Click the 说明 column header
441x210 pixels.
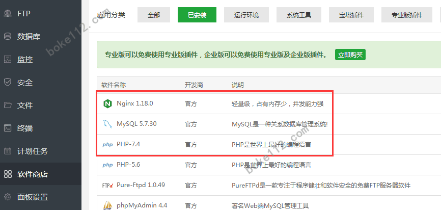coord(238,85)
